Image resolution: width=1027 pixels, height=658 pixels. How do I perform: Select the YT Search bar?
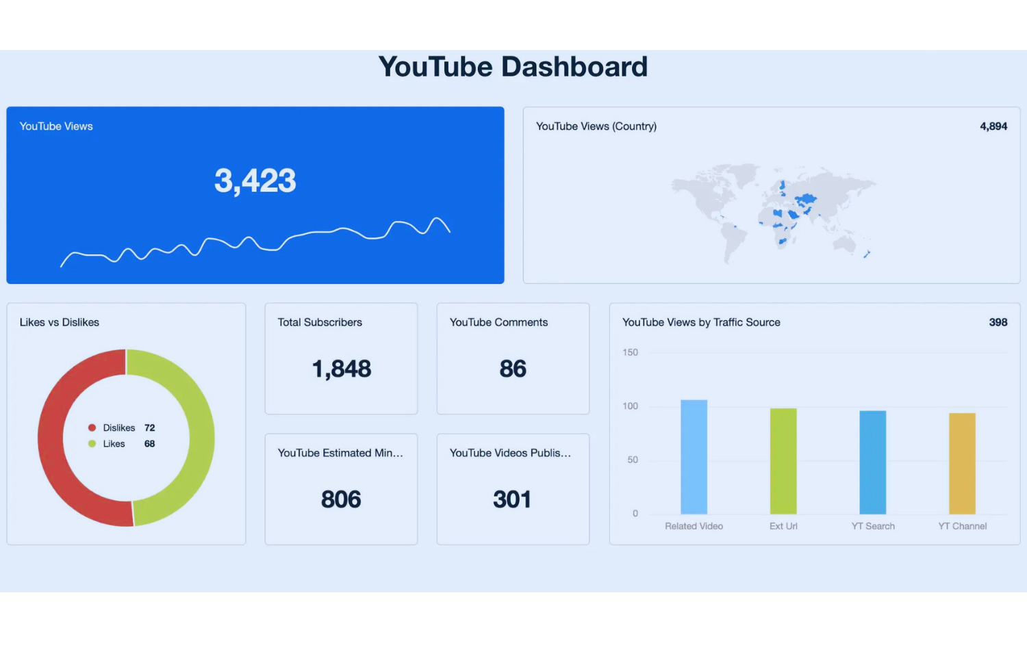(x=872, y=462)
